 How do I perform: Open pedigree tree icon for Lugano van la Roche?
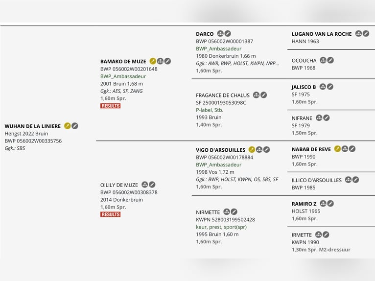tap(358, 34)
